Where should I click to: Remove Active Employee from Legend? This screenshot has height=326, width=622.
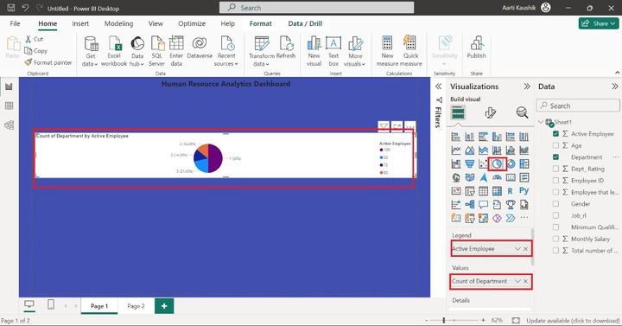[x=525, y=248]
